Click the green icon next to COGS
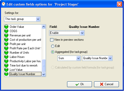124x91 pixels. [x=6, y=31]
